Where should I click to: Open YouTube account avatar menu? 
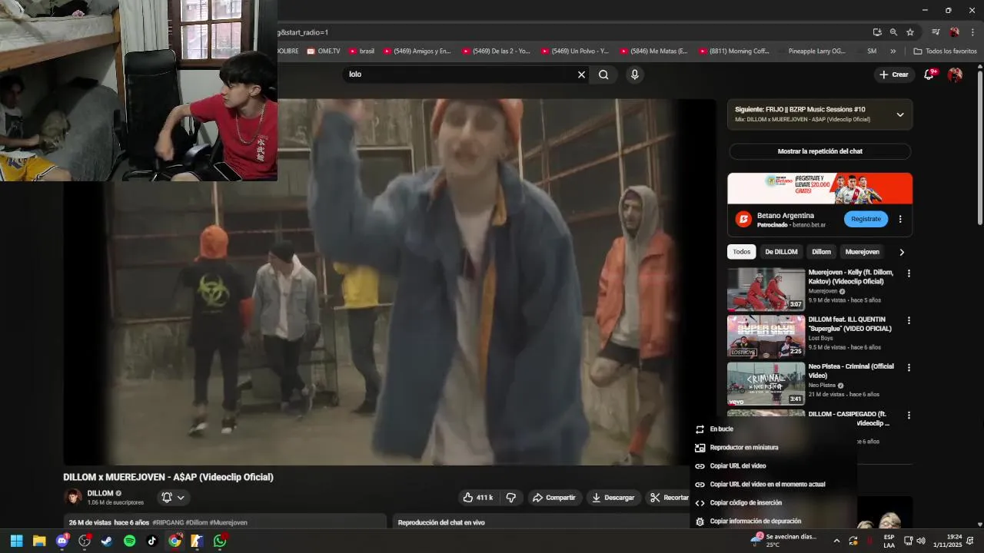(x=955, y=75)
